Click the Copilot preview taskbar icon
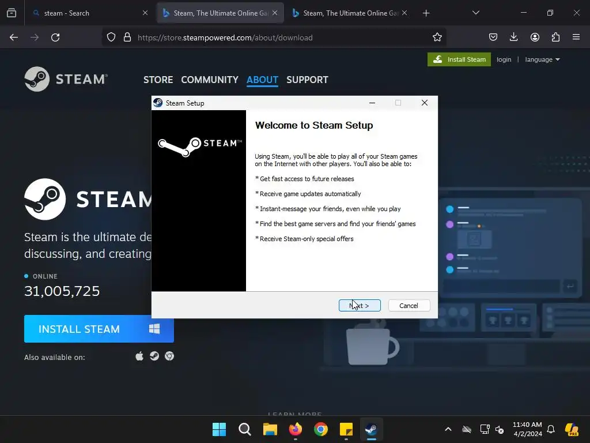Viewport: 590px width, 443px height. (572, 429)
